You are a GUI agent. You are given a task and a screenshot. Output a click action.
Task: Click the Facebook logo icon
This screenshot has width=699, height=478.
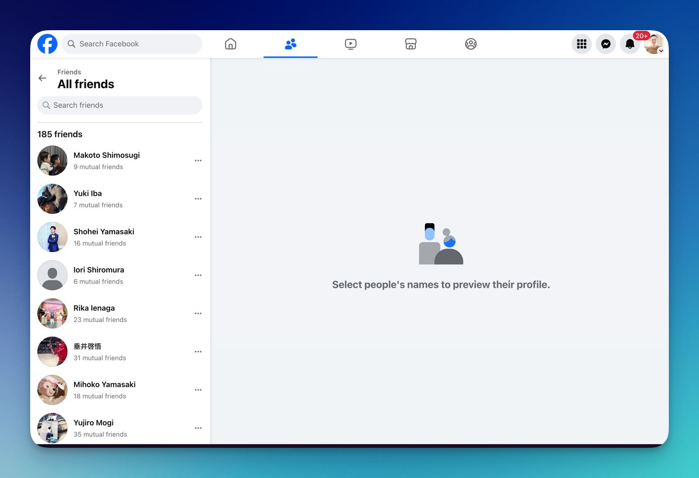click(x=47, y=44)
